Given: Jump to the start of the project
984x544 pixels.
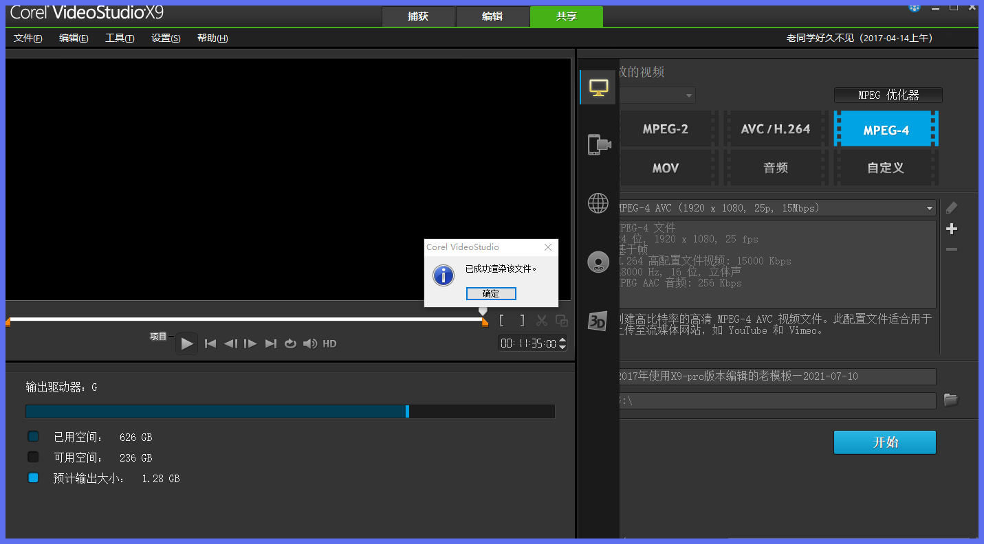Looking at the screenshot, I should click(210, 343).
